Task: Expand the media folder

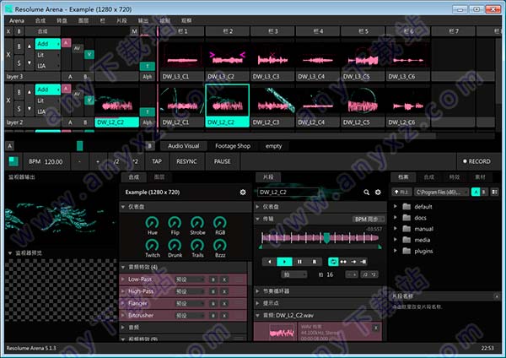Action: point(396,240)
